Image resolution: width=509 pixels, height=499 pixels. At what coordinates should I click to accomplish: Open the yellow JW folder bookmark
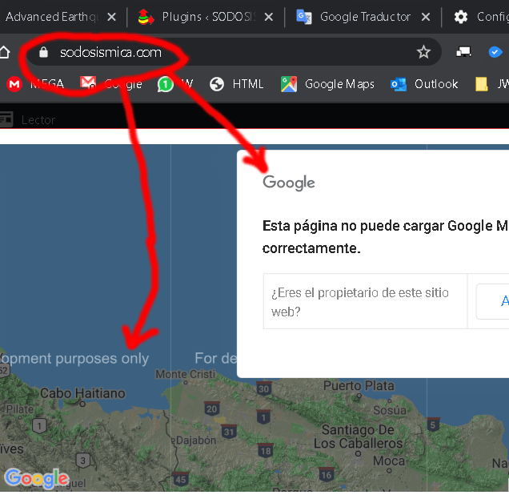click(x=491, y=84)
